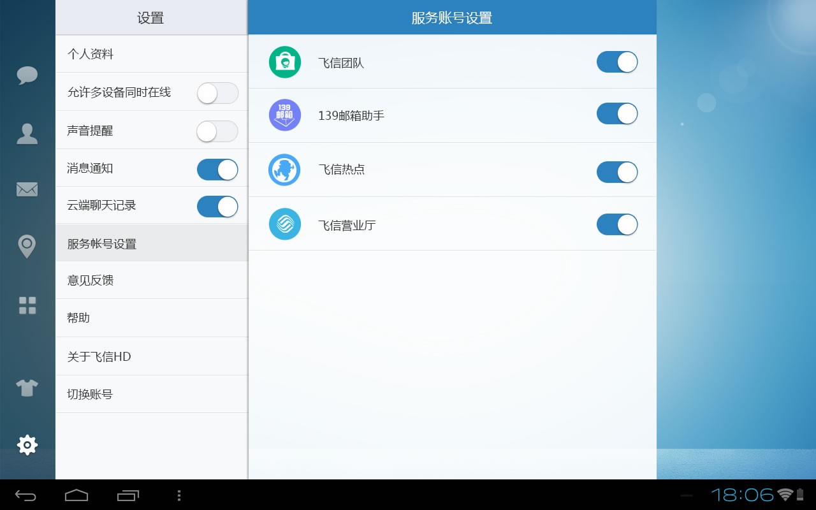Select the clothing/theme icon in sidebar

27,387
